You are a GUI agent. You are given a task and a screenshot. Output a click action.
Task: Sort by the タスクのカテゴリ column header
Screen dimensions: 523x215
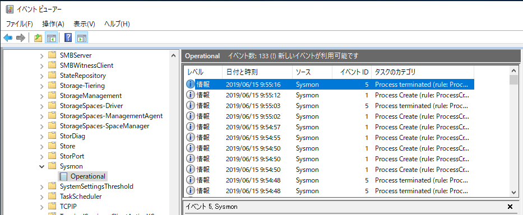(422, 72)
